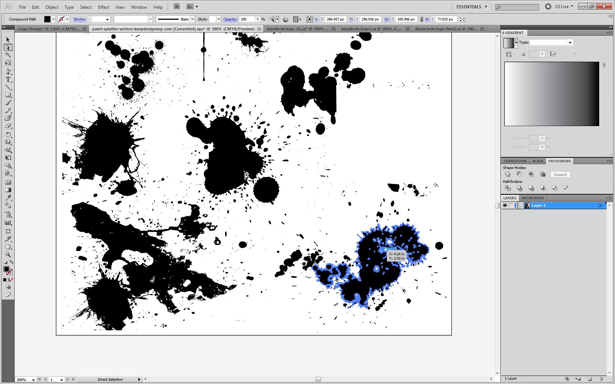615x384 pixels.
Task: Select the Eyedropper tool
Action: click(8, 197)
